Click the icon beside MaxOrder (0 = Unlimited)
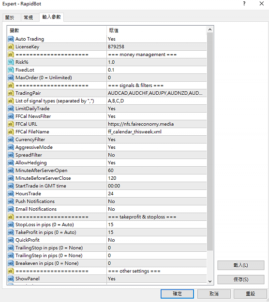The width and height of the screenshot is (269, 302). (11, 78)
